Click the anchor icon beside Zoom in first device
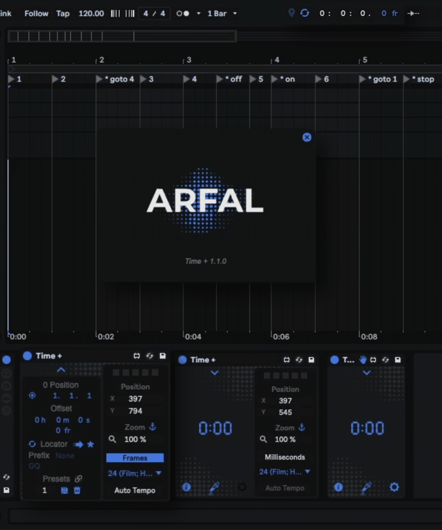The width and height of the screenshot is (442, 530). click(x=153, y=427)
